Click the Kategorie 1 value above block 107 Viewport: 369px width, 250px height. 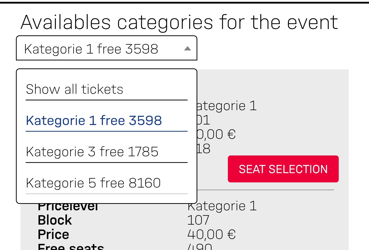pyautogui.click(x=222, y=206)
